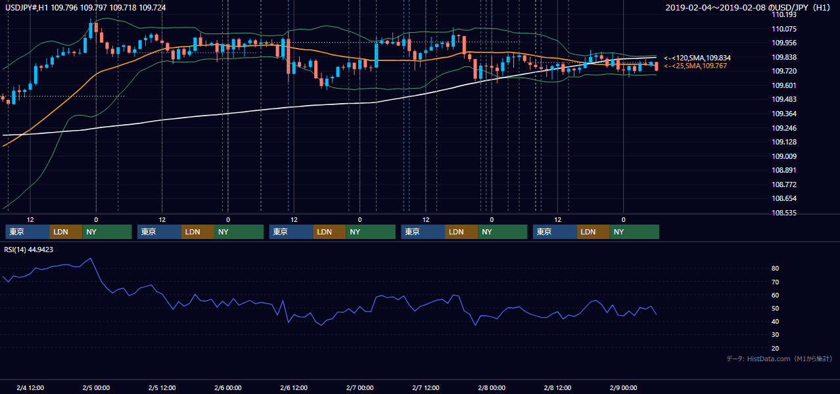Viewport: 840px width, 394px height.
Task: Click RSI scale value 80
Action: [776, 269]
